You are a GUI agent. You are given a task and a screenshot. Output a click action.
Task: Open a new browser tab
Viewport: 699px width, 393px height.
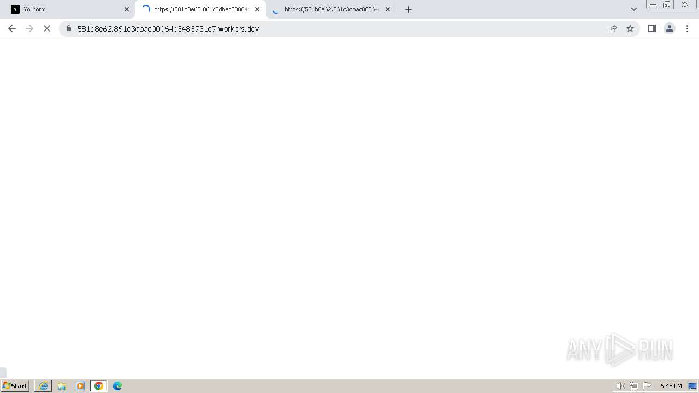click(408, 9)
